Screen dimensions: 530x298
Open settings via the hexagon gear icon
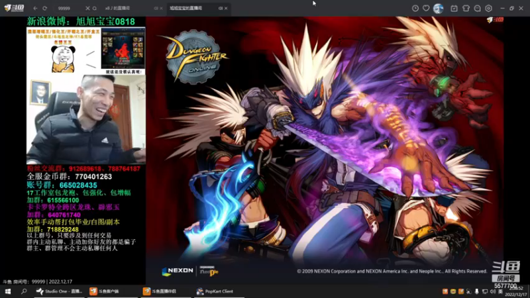pos(488,8)
